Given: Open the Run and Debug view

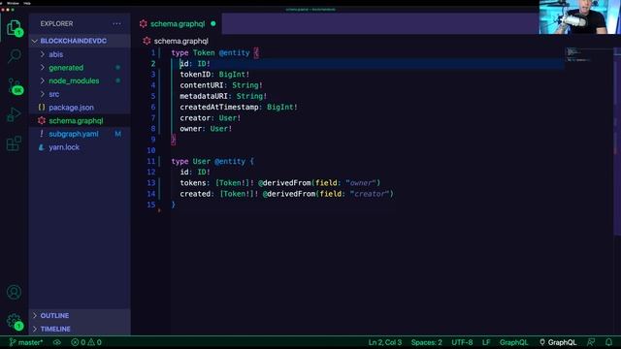Looking at the screenshot, I should (x=14, y=114).
